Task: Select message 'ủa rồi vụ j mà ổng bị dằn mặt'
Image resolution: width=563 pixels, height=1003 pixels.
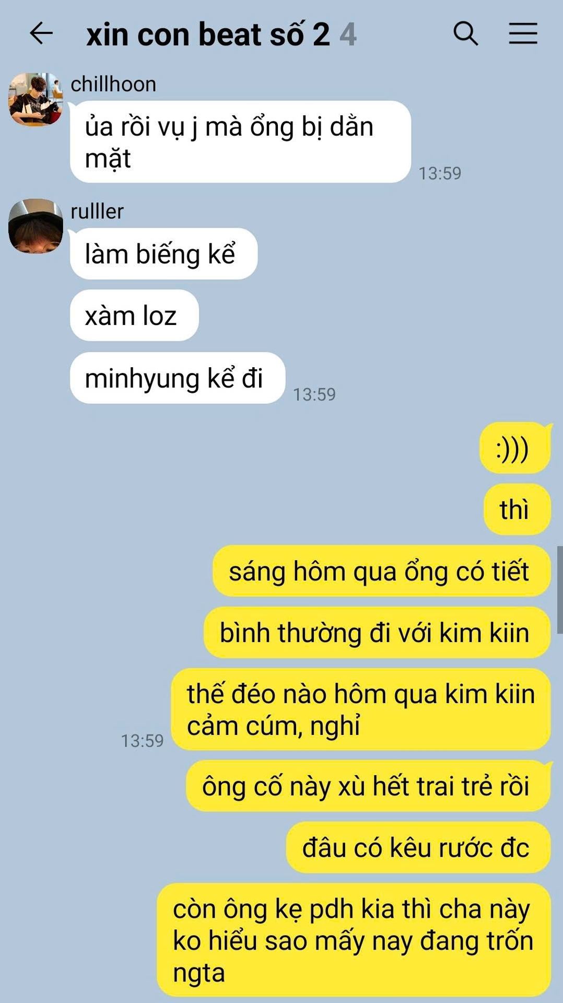Action: [x=240, y=142]
